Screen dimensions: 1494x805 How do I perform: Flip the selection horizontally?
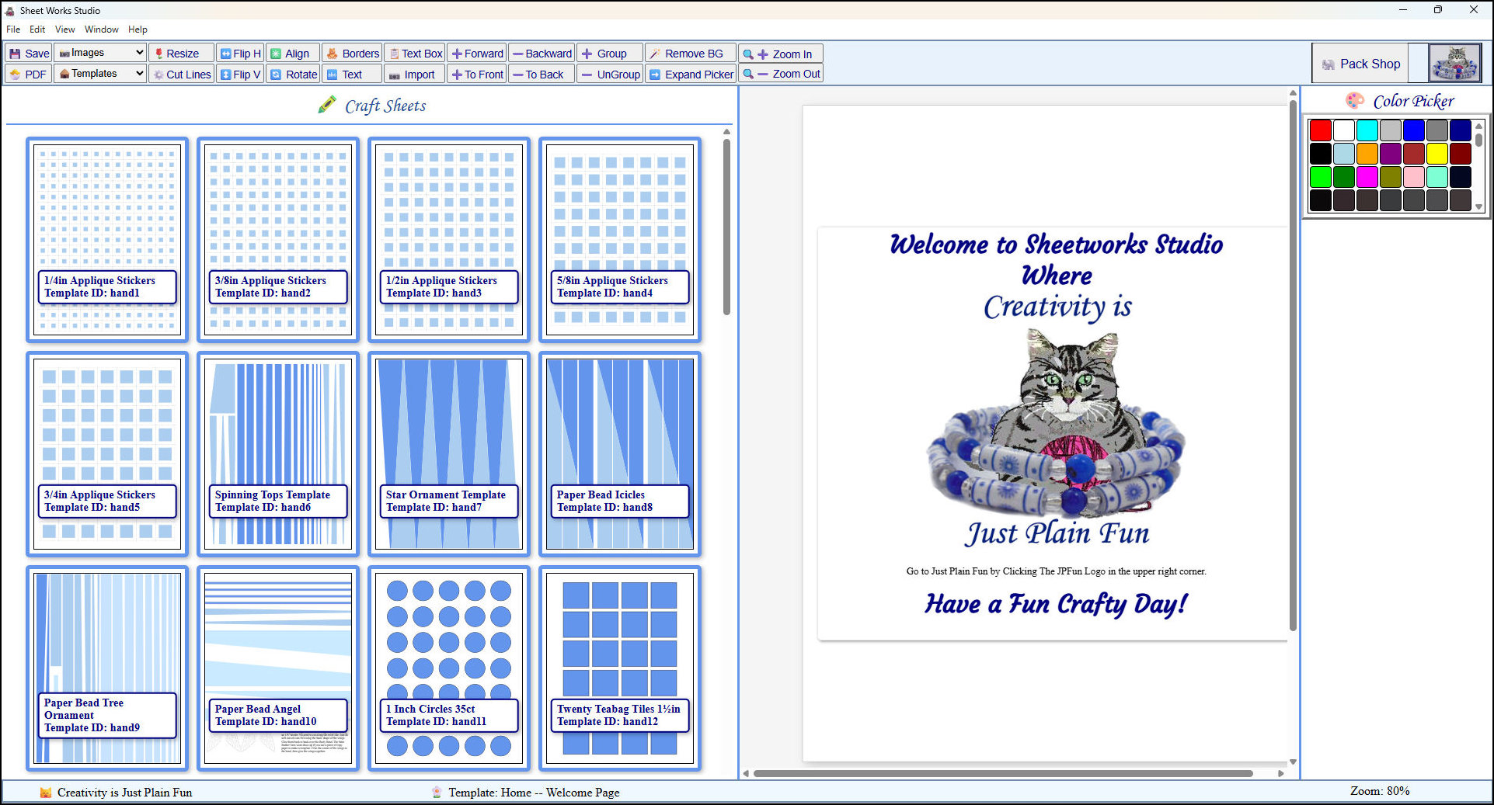pyautogui.click(x=239, y=53)
